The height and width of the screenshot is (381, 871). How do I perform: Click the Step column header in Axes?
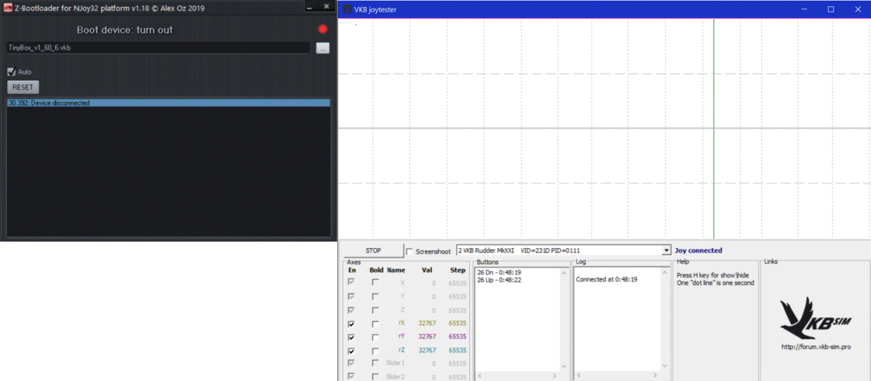458,270
